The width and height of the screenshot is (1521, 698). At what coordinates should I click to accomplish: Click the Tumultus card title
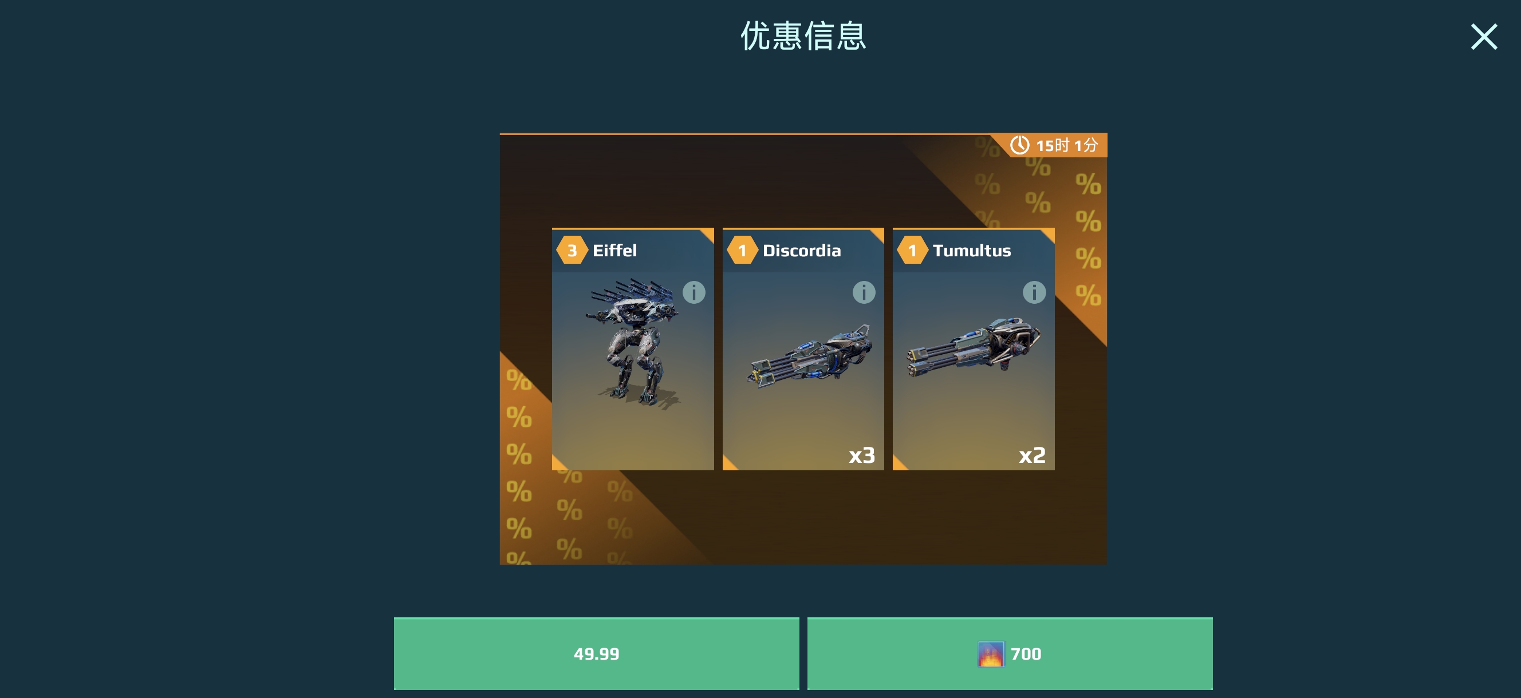pos(972,250)
